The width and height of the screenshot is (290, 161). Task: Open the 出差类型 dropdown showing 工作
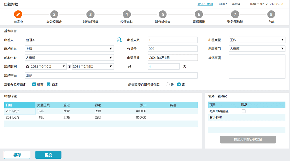click(257, 40)
